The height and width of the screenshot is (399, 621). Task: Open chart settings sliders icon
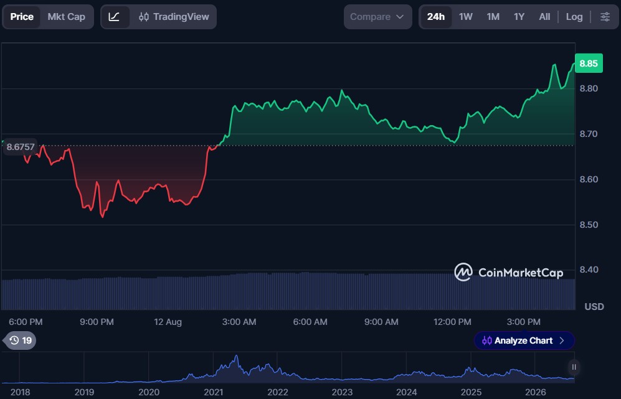pos(605,17)
